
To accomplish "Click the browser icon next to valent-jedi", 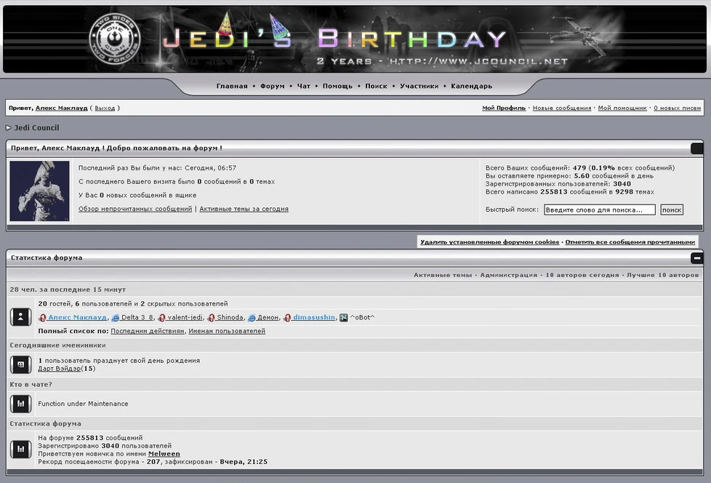I will (162, 317).
